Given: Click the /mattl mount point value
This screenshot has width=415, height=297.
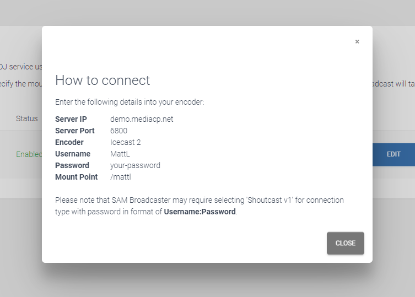Looking at the screenshot, I should [121, 177].
